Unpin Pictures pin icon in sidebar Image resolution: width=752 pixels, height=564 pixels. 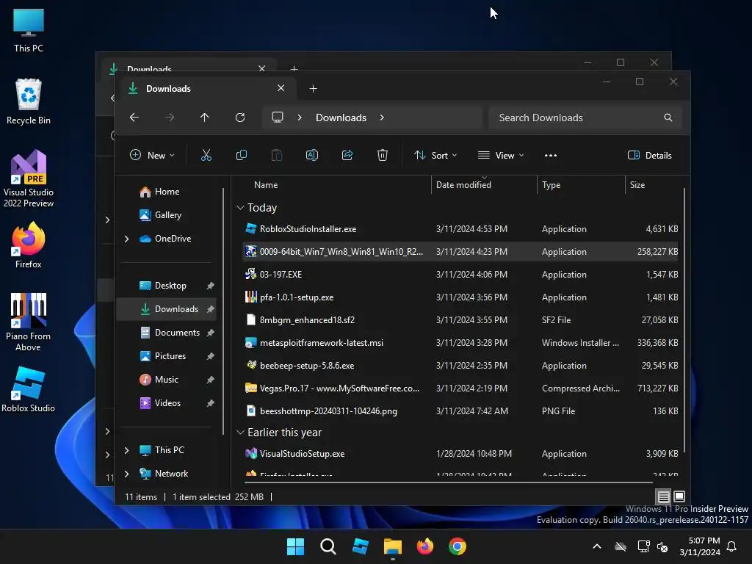tap(210, 356)
